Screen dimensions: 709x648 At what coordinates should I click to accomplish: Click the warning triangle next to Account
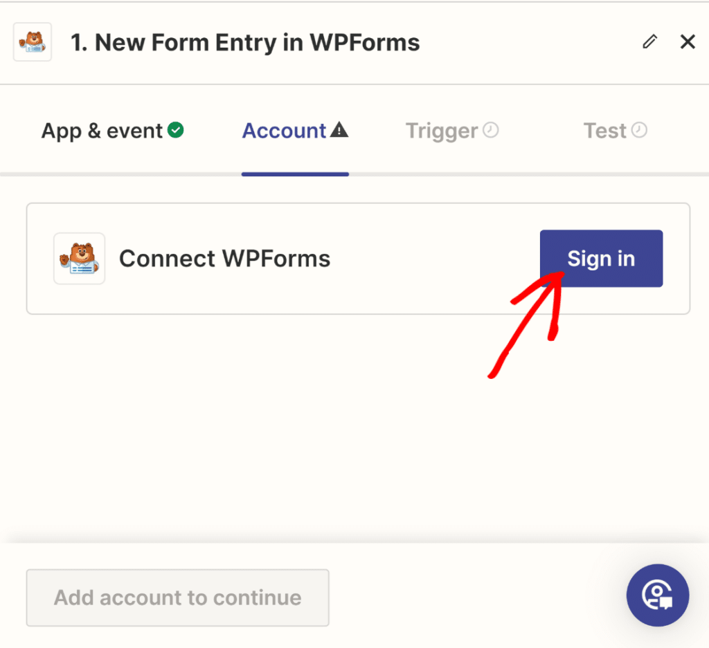coord(339,129)
